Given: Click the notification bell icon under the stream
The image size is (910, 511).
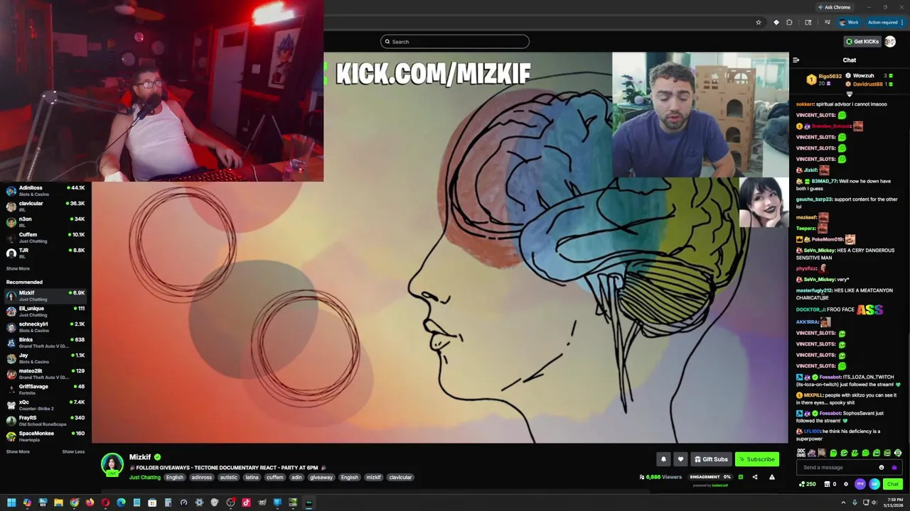Looking at the screenshot, I should click(x=663, y=459).
